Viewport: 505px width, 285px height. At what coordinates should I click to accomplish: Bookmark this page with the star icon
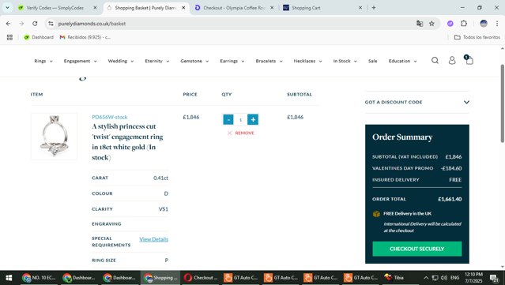tap(432, 24)
